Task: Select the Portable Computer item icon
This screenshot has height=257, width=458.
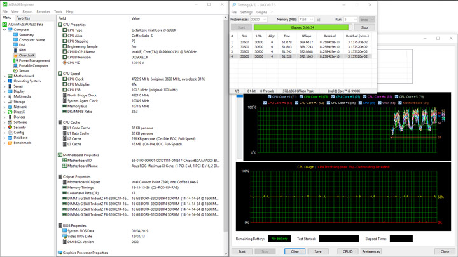Action: pyautogui.click(x=16, y=66)
